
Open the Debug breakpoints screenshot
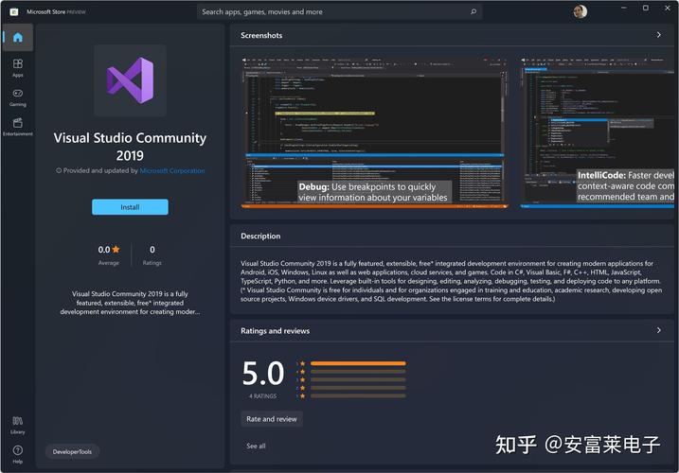pyautogui.click(x=375, y=132)
